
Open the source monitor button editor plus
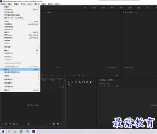(117, 75)
